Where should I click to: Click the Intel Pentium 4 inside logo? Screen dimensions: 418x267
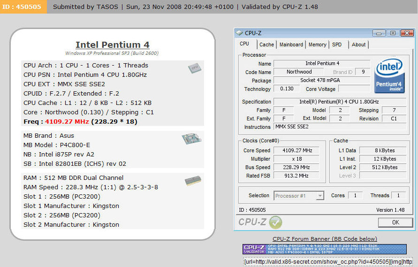(389, 76)
